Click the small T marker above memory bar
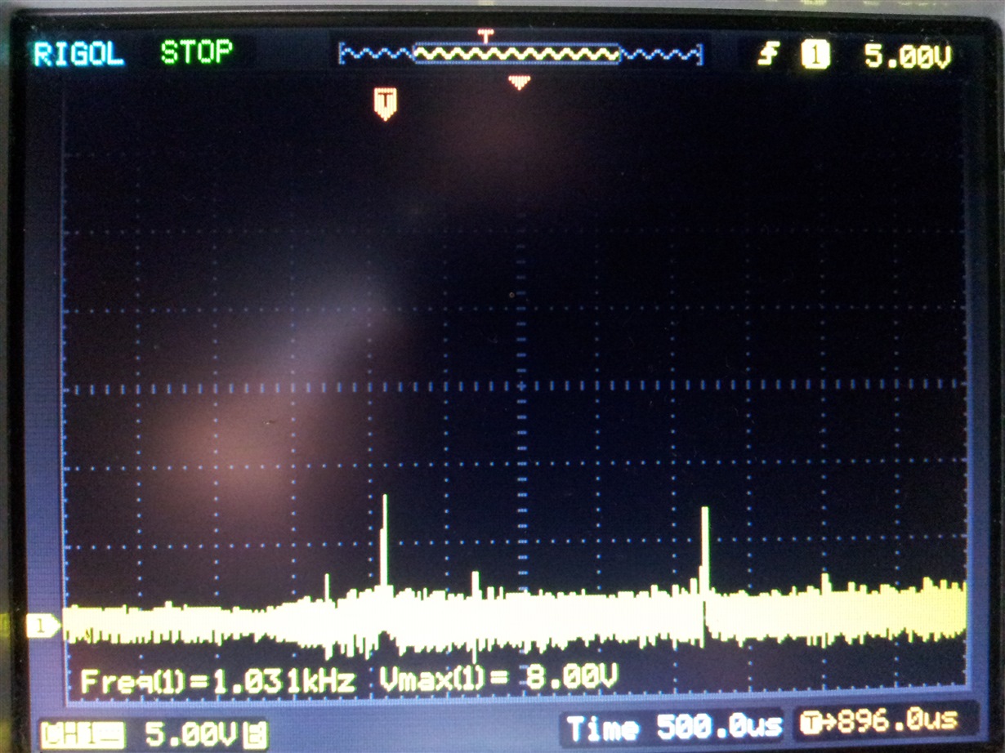 486,35
